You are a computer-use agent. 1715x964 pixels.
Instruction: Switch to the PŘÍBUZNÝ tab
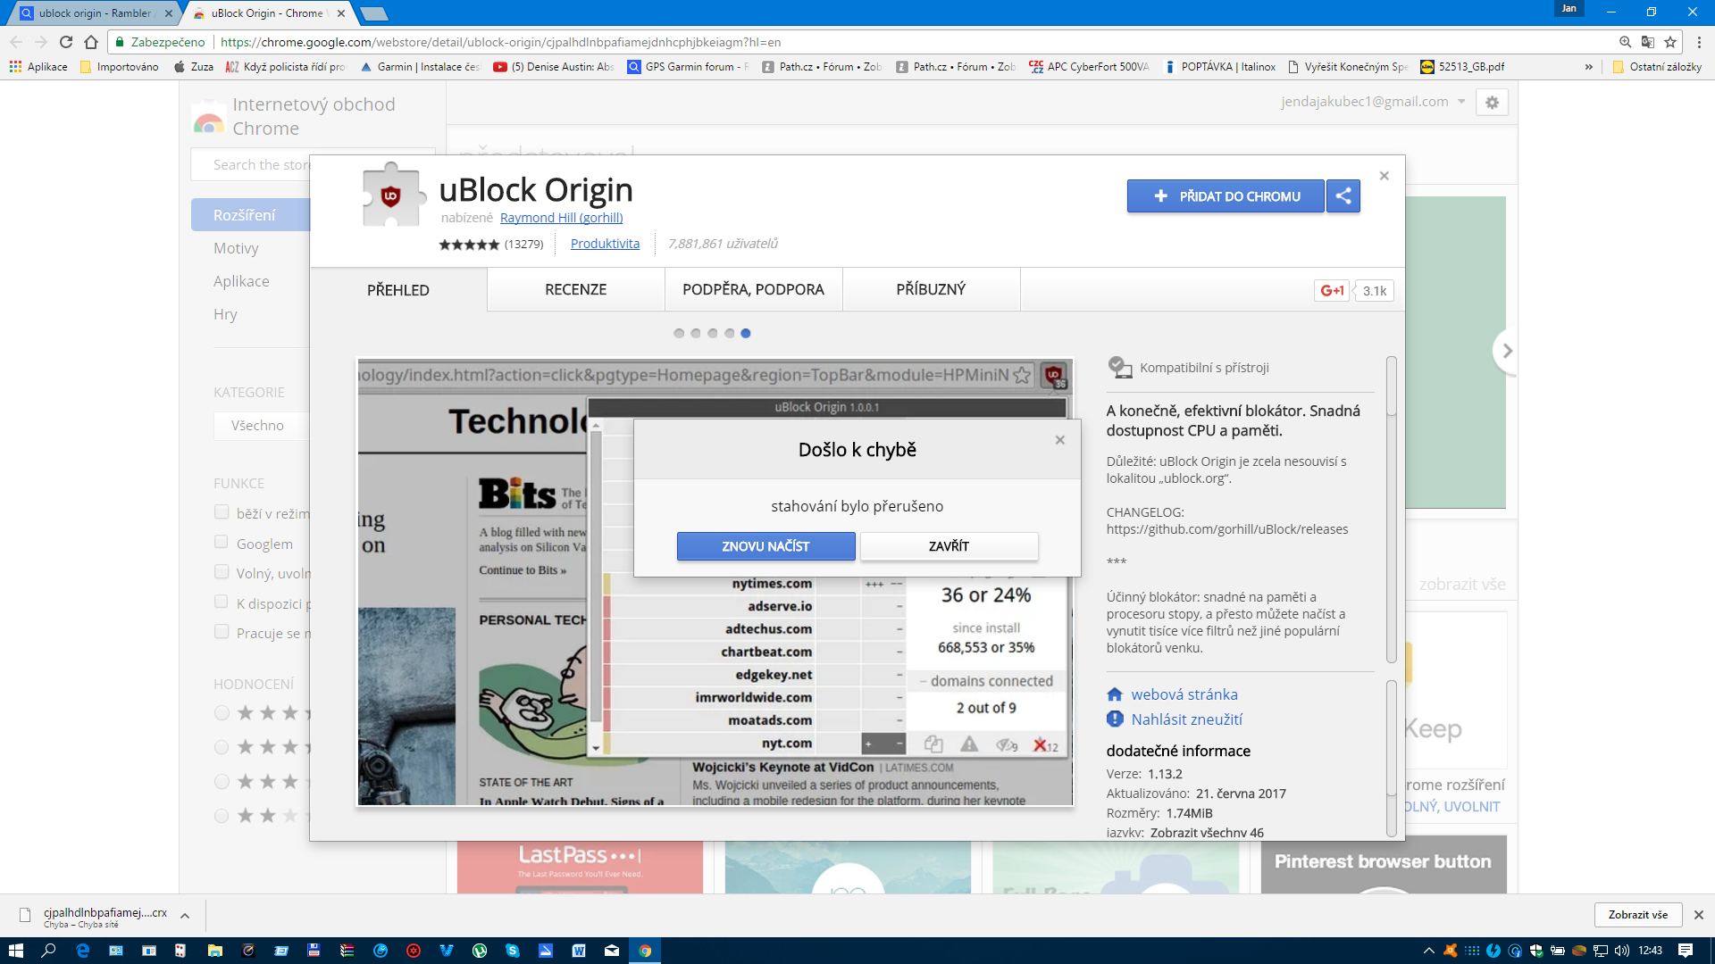point(931,289)
